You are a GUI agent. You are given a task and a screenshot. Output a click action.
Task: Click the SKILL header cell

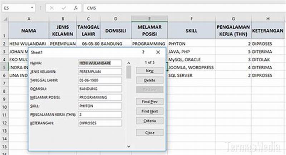192,31
